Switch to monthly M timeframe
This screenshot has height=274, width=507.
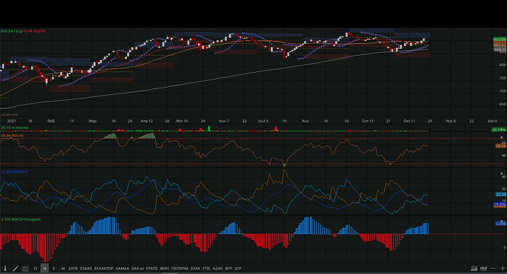[63, 268]
